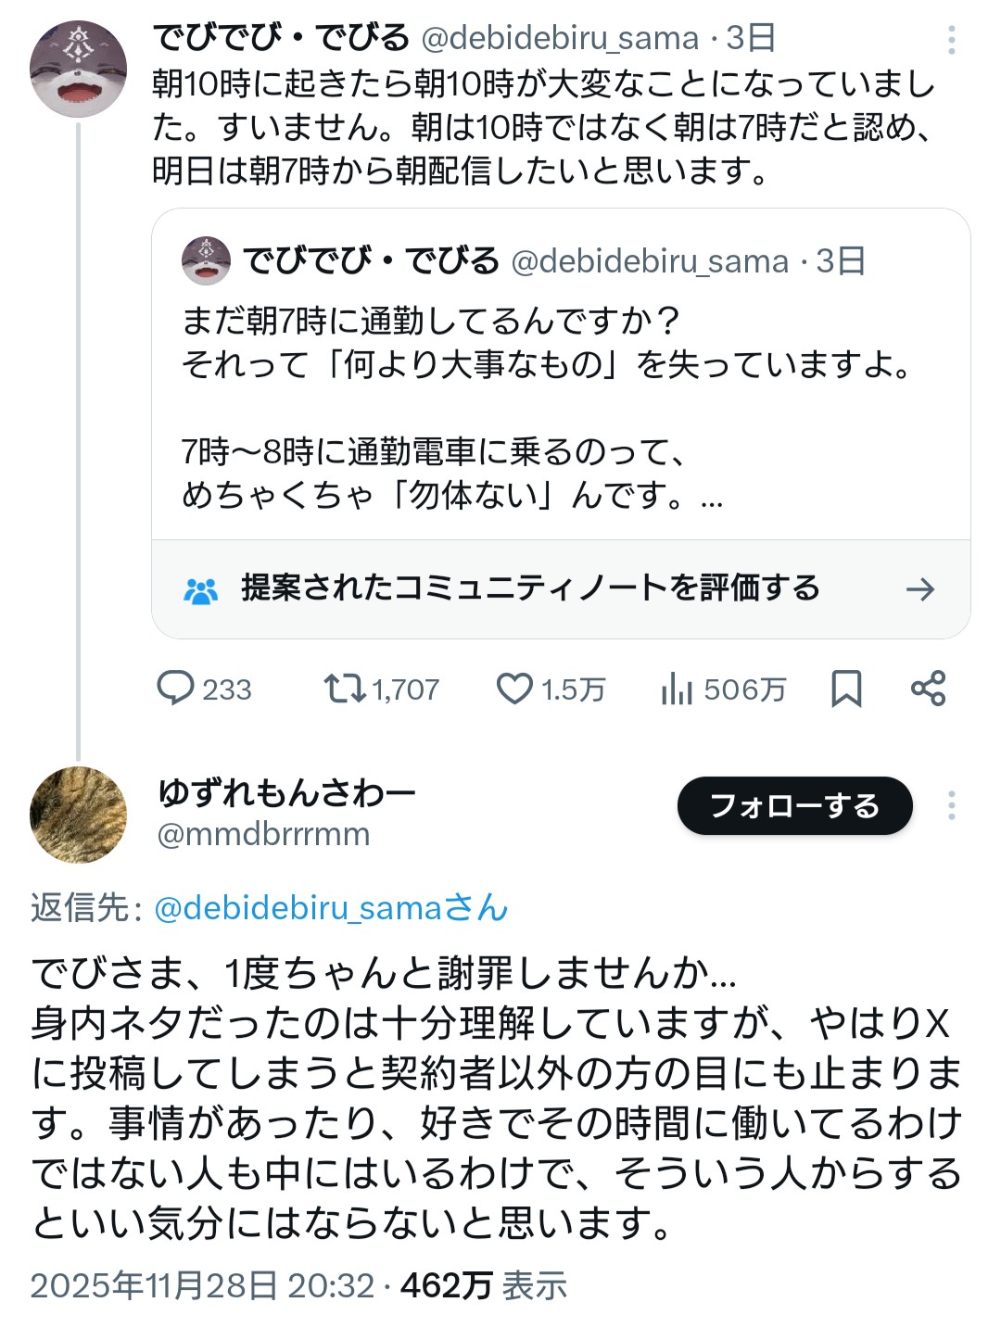Screen dimensions: 1001x1327
Task: Open ゆずれもんさわー profile avatar
Action: [78, 815]
